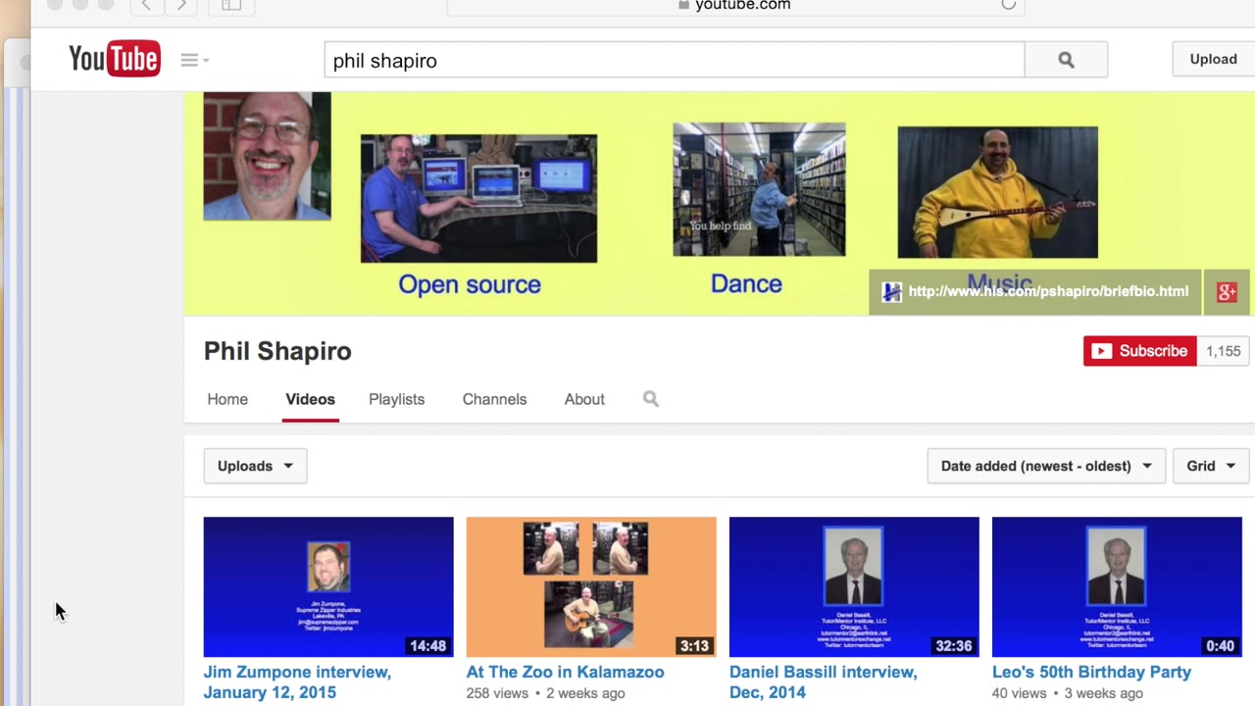Click the YouTube logo
Screen dimensions: 1255x706
[114, 59]
